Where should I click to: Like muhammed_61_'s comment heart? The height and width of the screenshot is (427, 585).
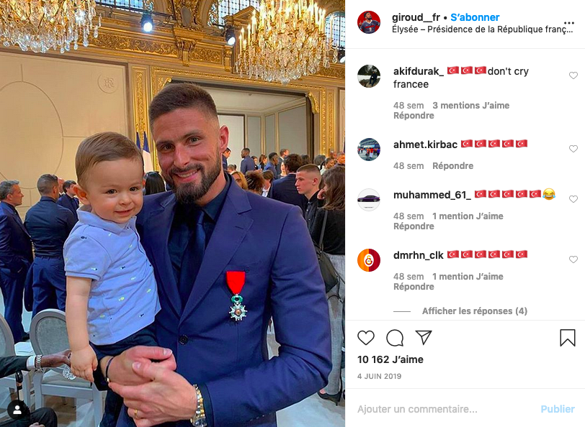click(573, 199)
